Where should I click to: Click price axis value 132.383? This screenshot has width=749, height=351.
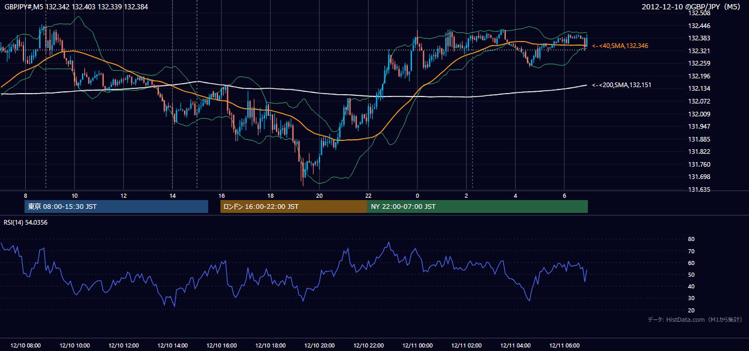(699, 39)
